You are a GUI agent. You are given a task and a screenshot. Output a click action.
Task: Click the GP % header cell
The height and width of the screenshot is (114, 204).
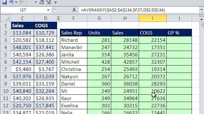click(179, 33)
